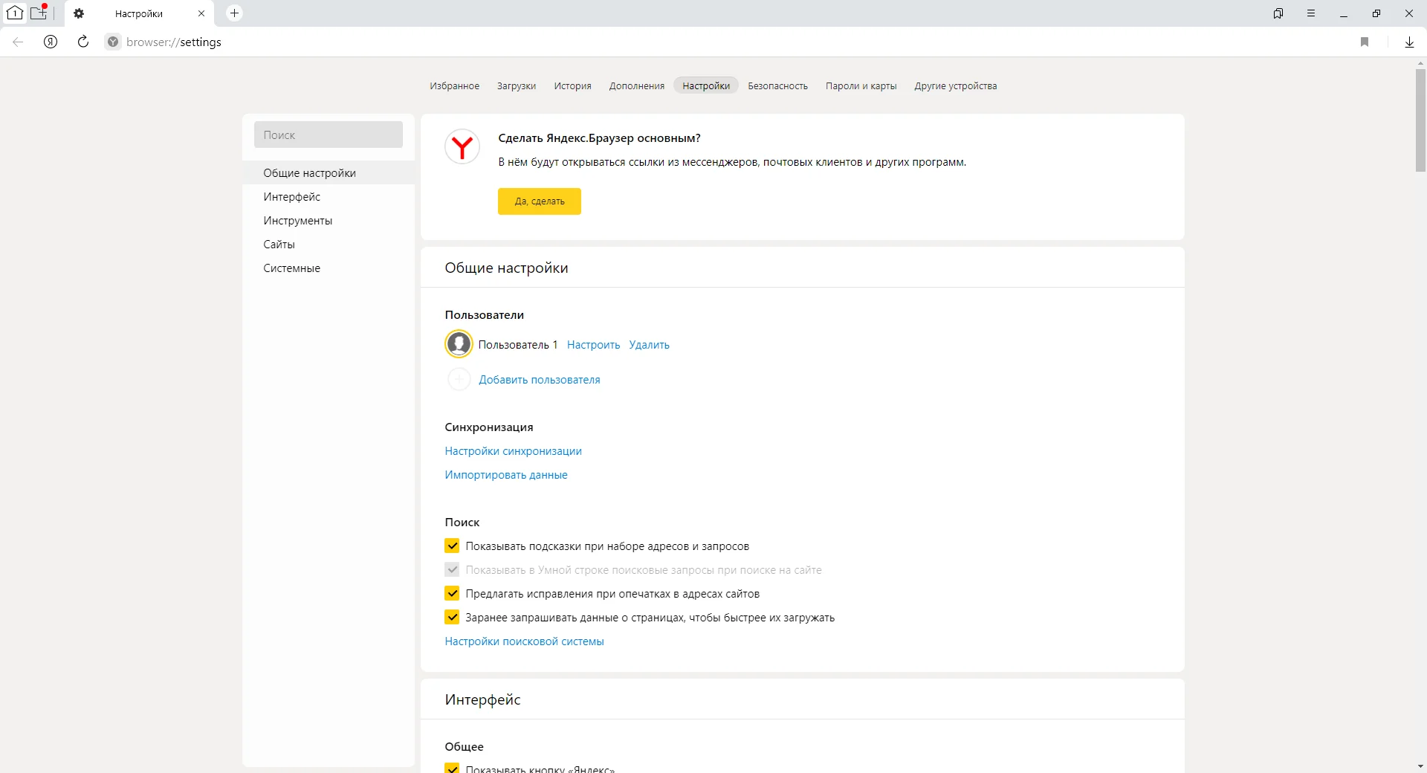
Task: Click the Пользователи subheading
Action: click(x=484, y=315)
